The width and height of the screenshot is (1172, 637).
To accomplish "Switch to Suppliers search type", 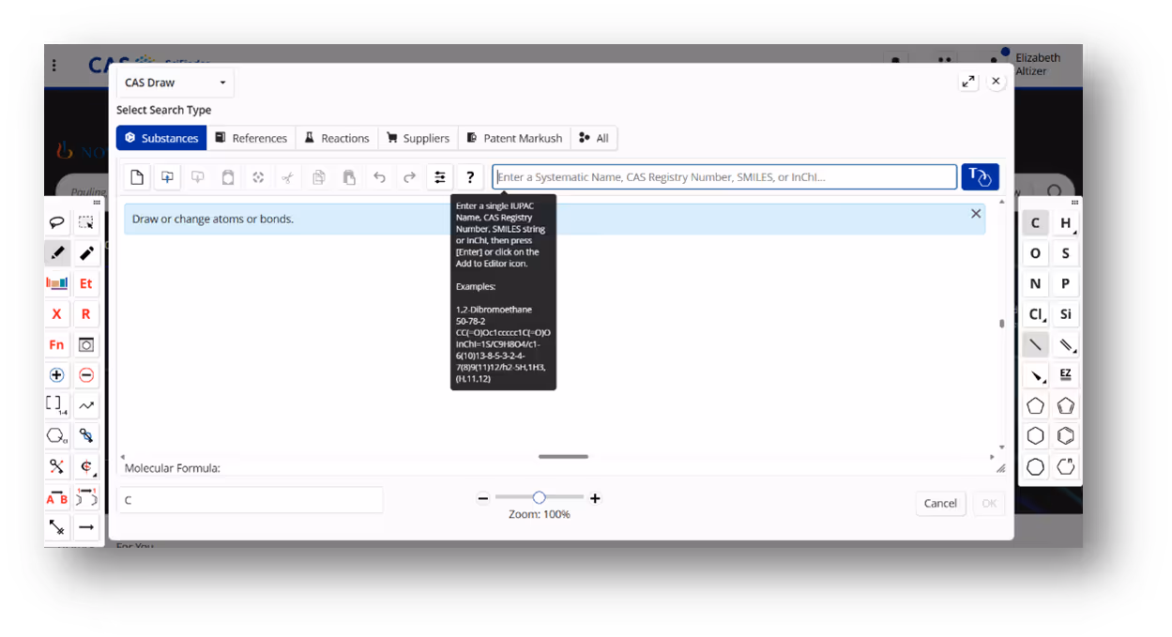I will click(418, 138).
